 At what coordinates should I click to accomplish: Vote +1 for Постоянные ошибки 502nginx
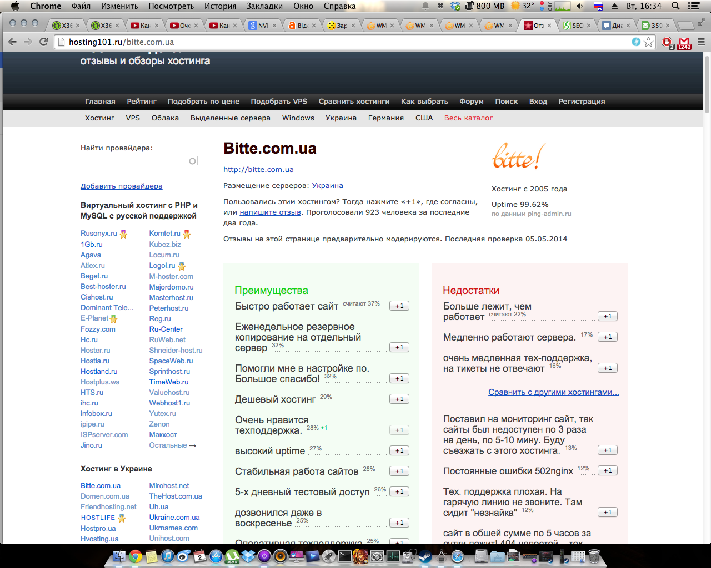[x=608, y=470]
